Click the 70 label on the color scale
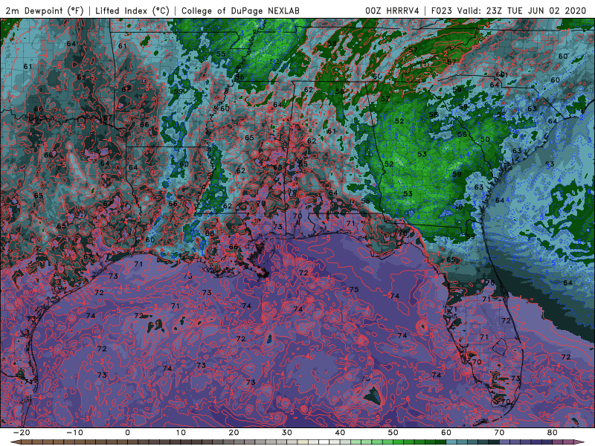This screenshot has width=595, height=446. (499, 433)
